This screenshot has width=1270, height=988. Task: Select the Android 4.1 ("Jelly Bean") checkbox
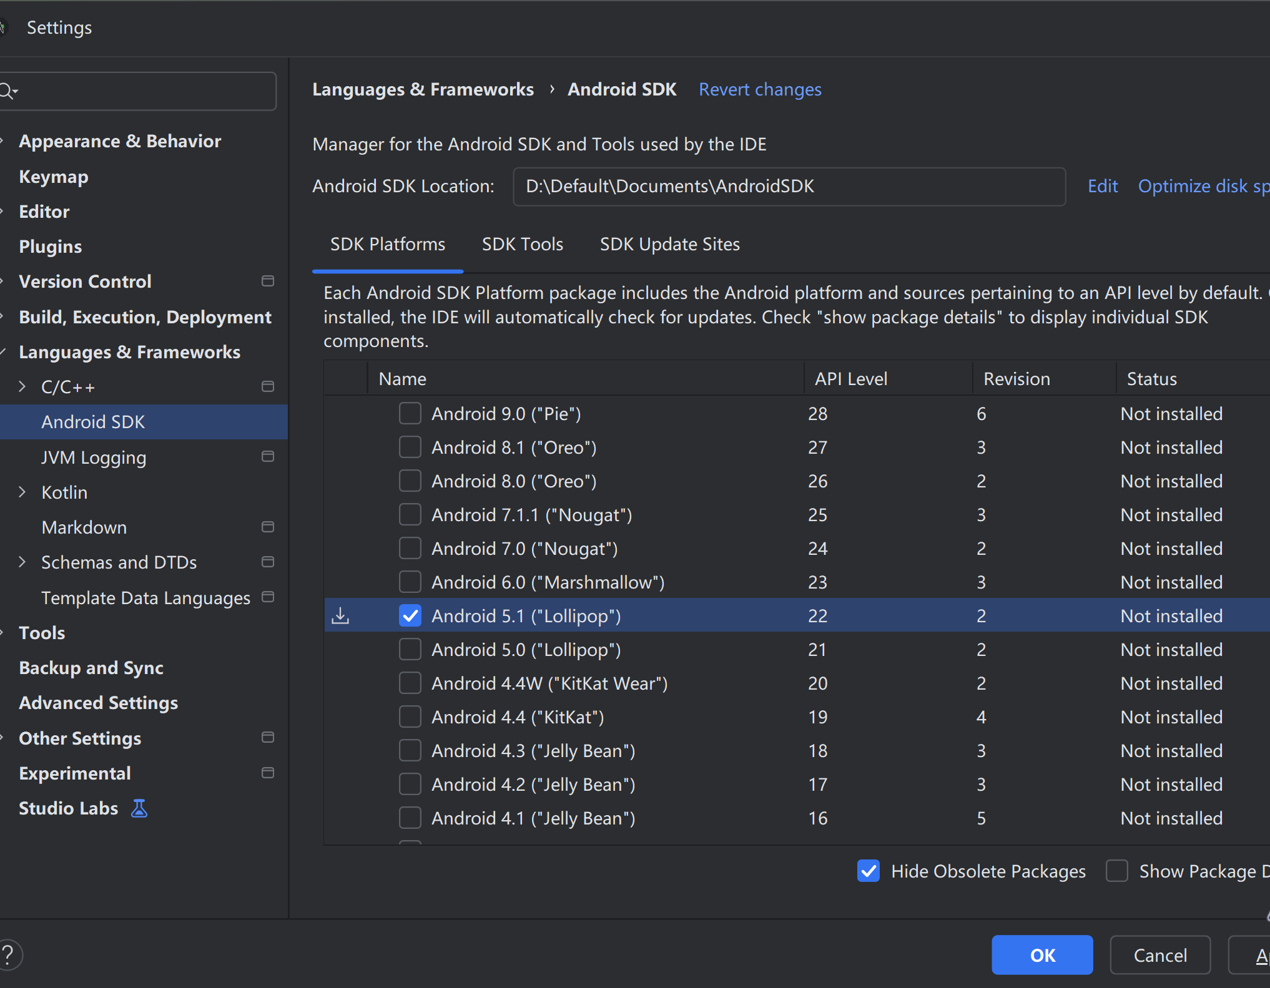point(410,818)
